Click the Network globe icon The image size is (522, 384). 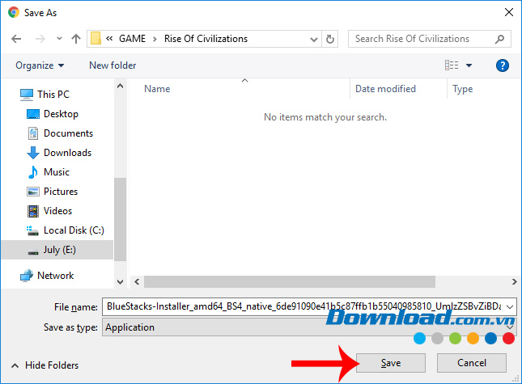(x=27, y=276)
